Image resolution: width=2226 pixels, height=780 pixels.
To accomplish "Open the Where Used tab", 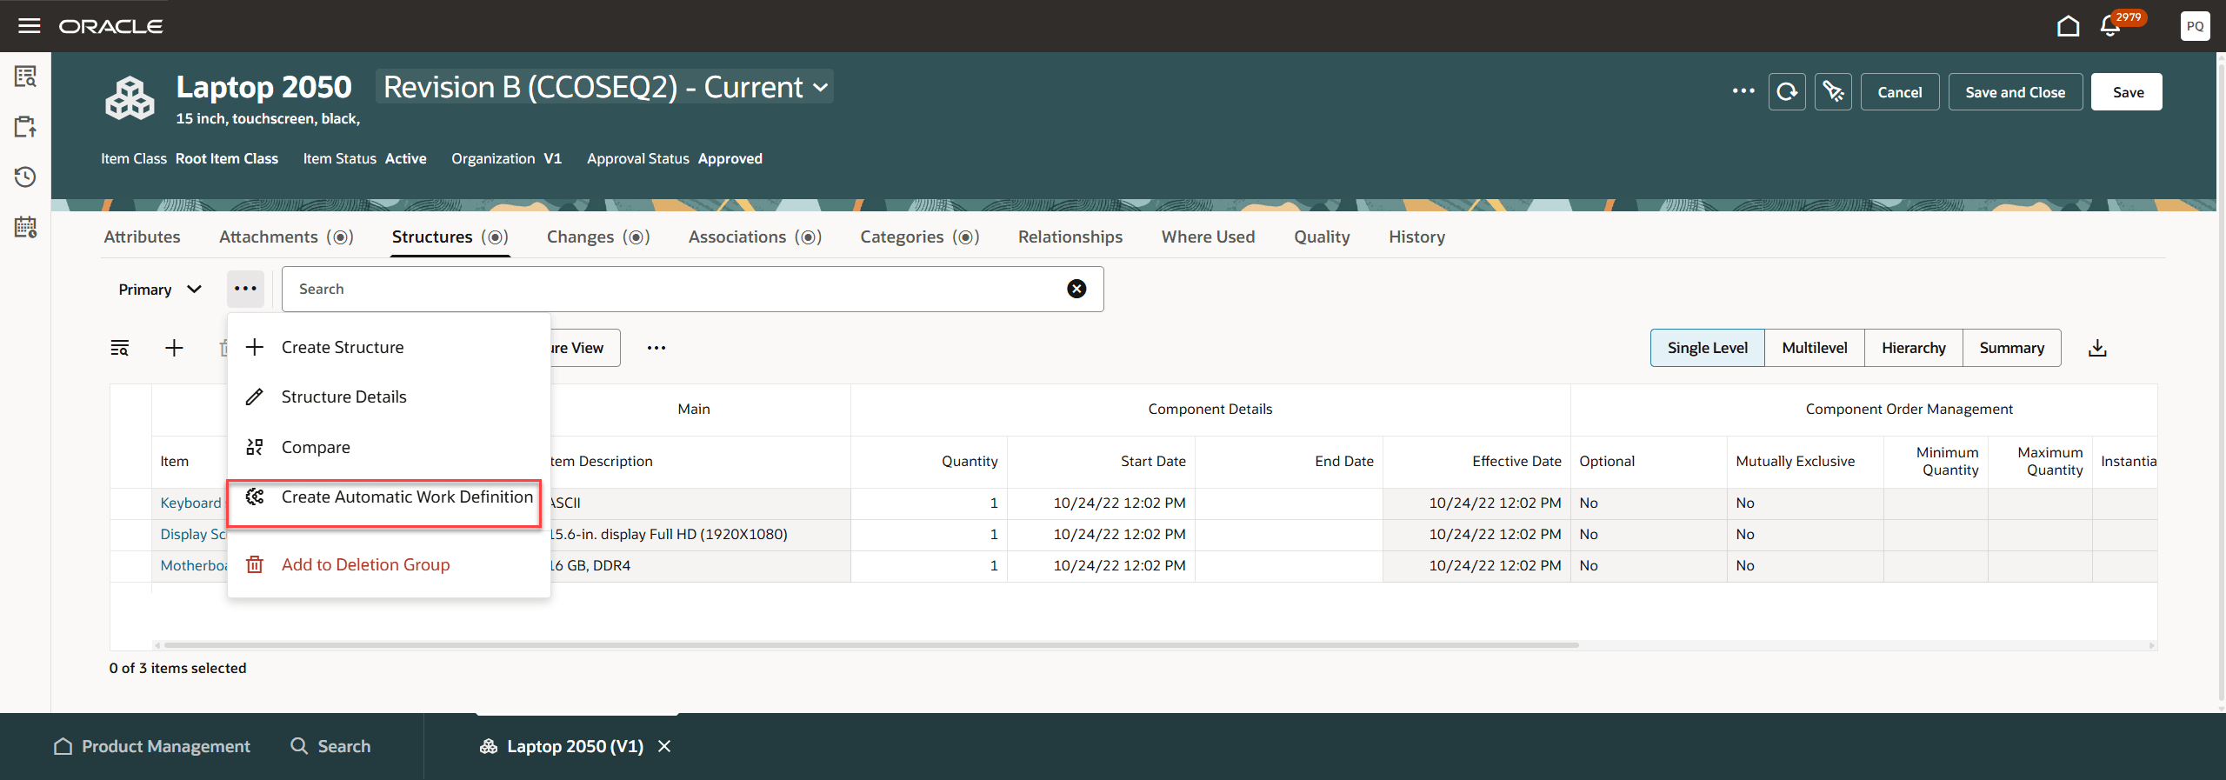I will pyautogui.click(x=1208, y=237).
